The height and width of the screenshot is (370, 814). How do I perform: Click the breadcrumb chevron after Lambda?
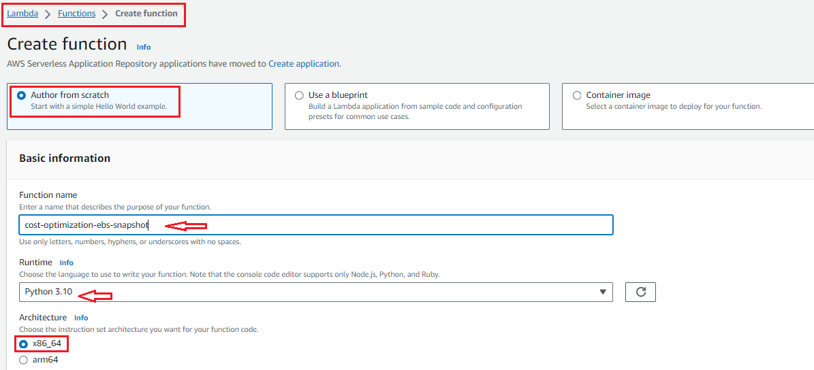pos(48,14)
